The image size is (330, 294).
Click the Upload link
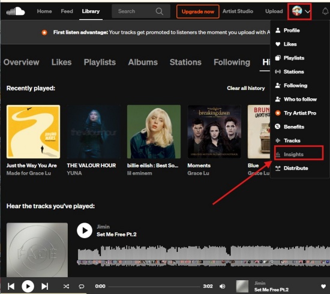click(274, 11)
